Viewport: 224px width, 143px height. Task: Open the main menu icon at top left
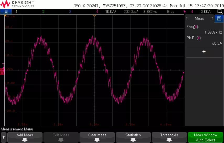click(x=6, y=12)
